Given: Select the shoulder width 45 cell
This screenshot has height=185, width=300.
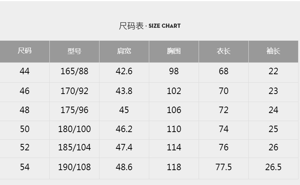Looking at the screenshot, I should (124, 111).
